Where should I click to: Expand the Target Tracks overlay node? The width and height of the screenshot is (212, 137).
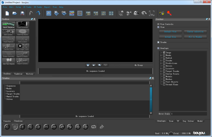(x=161, y=71)
